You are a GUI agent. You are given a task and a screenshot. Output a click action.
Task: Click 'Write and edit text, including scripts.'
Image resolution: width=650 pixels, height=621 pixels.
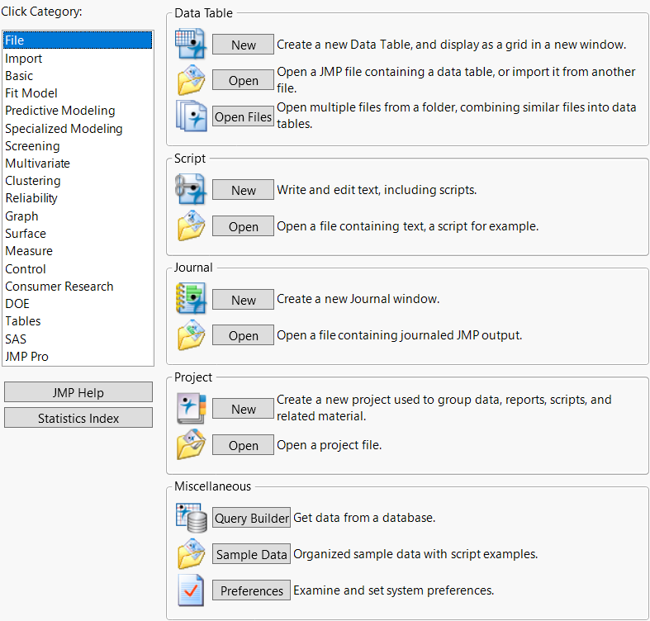377,189
